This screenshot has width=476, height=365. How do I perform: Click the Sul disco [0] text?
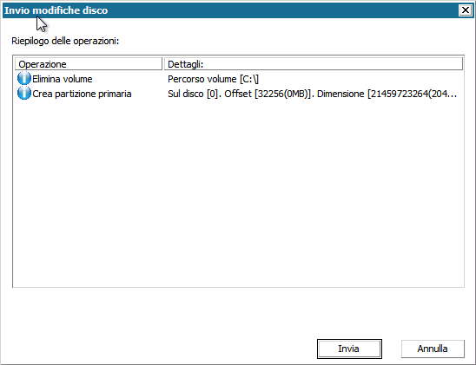point(193,94)
